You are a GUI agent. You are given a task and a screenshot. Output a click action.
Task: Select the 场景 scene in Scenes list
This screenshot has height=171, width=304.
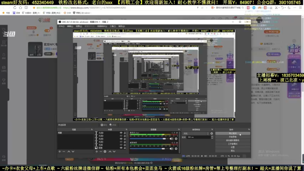point(75,133)
